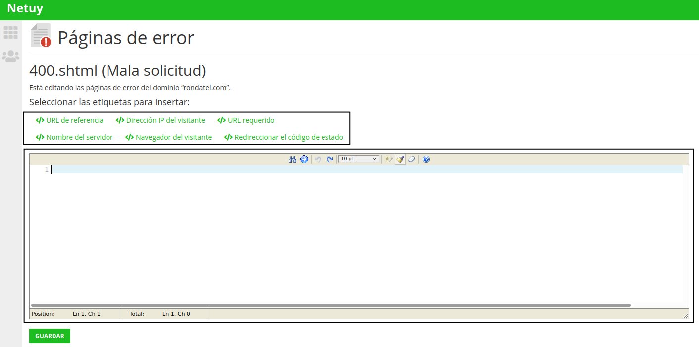
Task: Click the 'Total: Ln 1, Ch 0' status
Action: 160,314
